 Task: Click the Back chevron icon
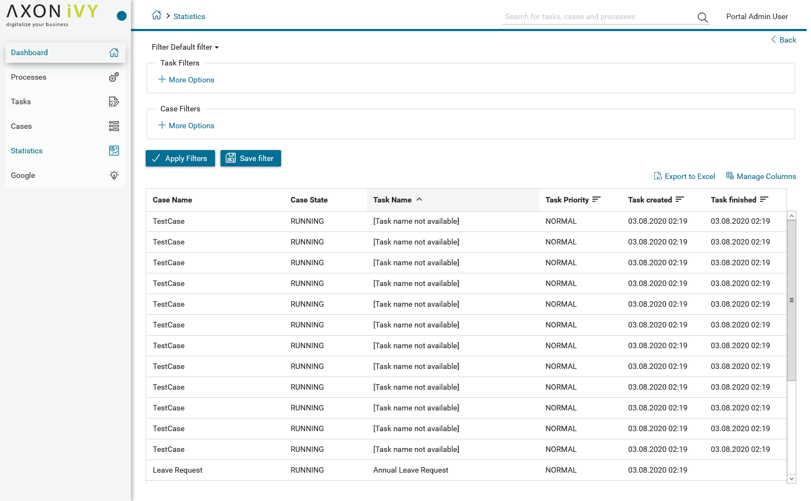[x=773, y=39]
